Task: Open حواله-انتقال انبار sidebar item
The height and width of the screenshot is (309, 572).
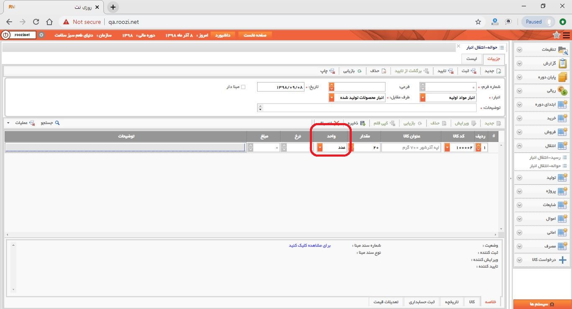Action: [x=545, y=166]
